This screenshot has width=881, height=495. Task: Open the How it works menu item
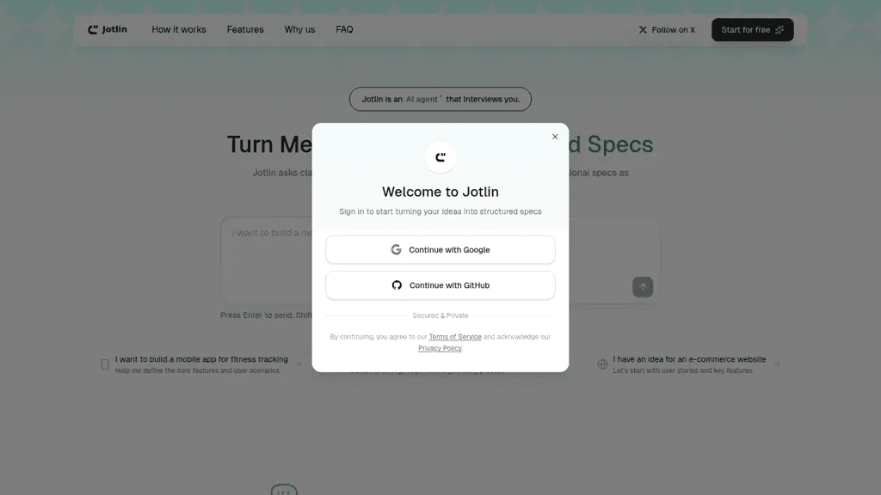click(x=179, y=30)
